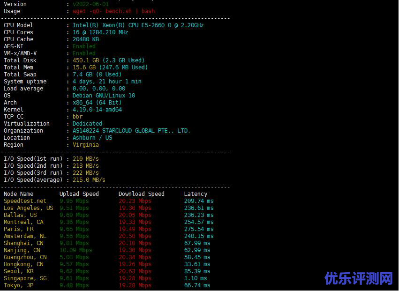Click the Speedtest.net node name
Image resolution: width=399 pixels, height=291 pixels.
(25, 201)
